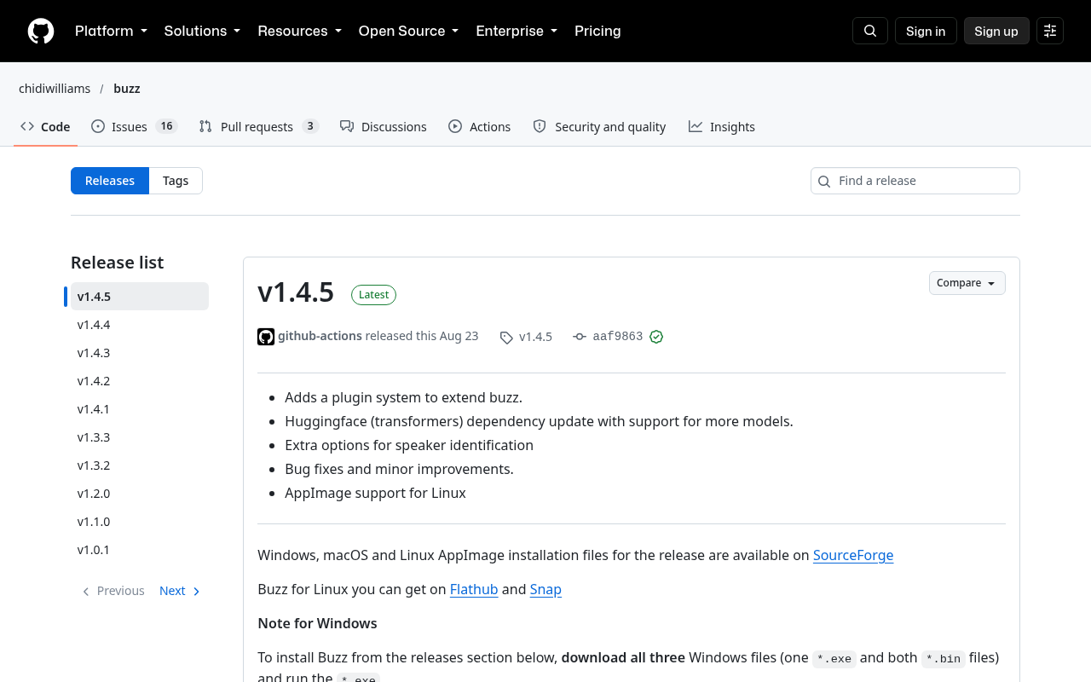Expand the Solutions menu
1091x682 pixels.
202,31
